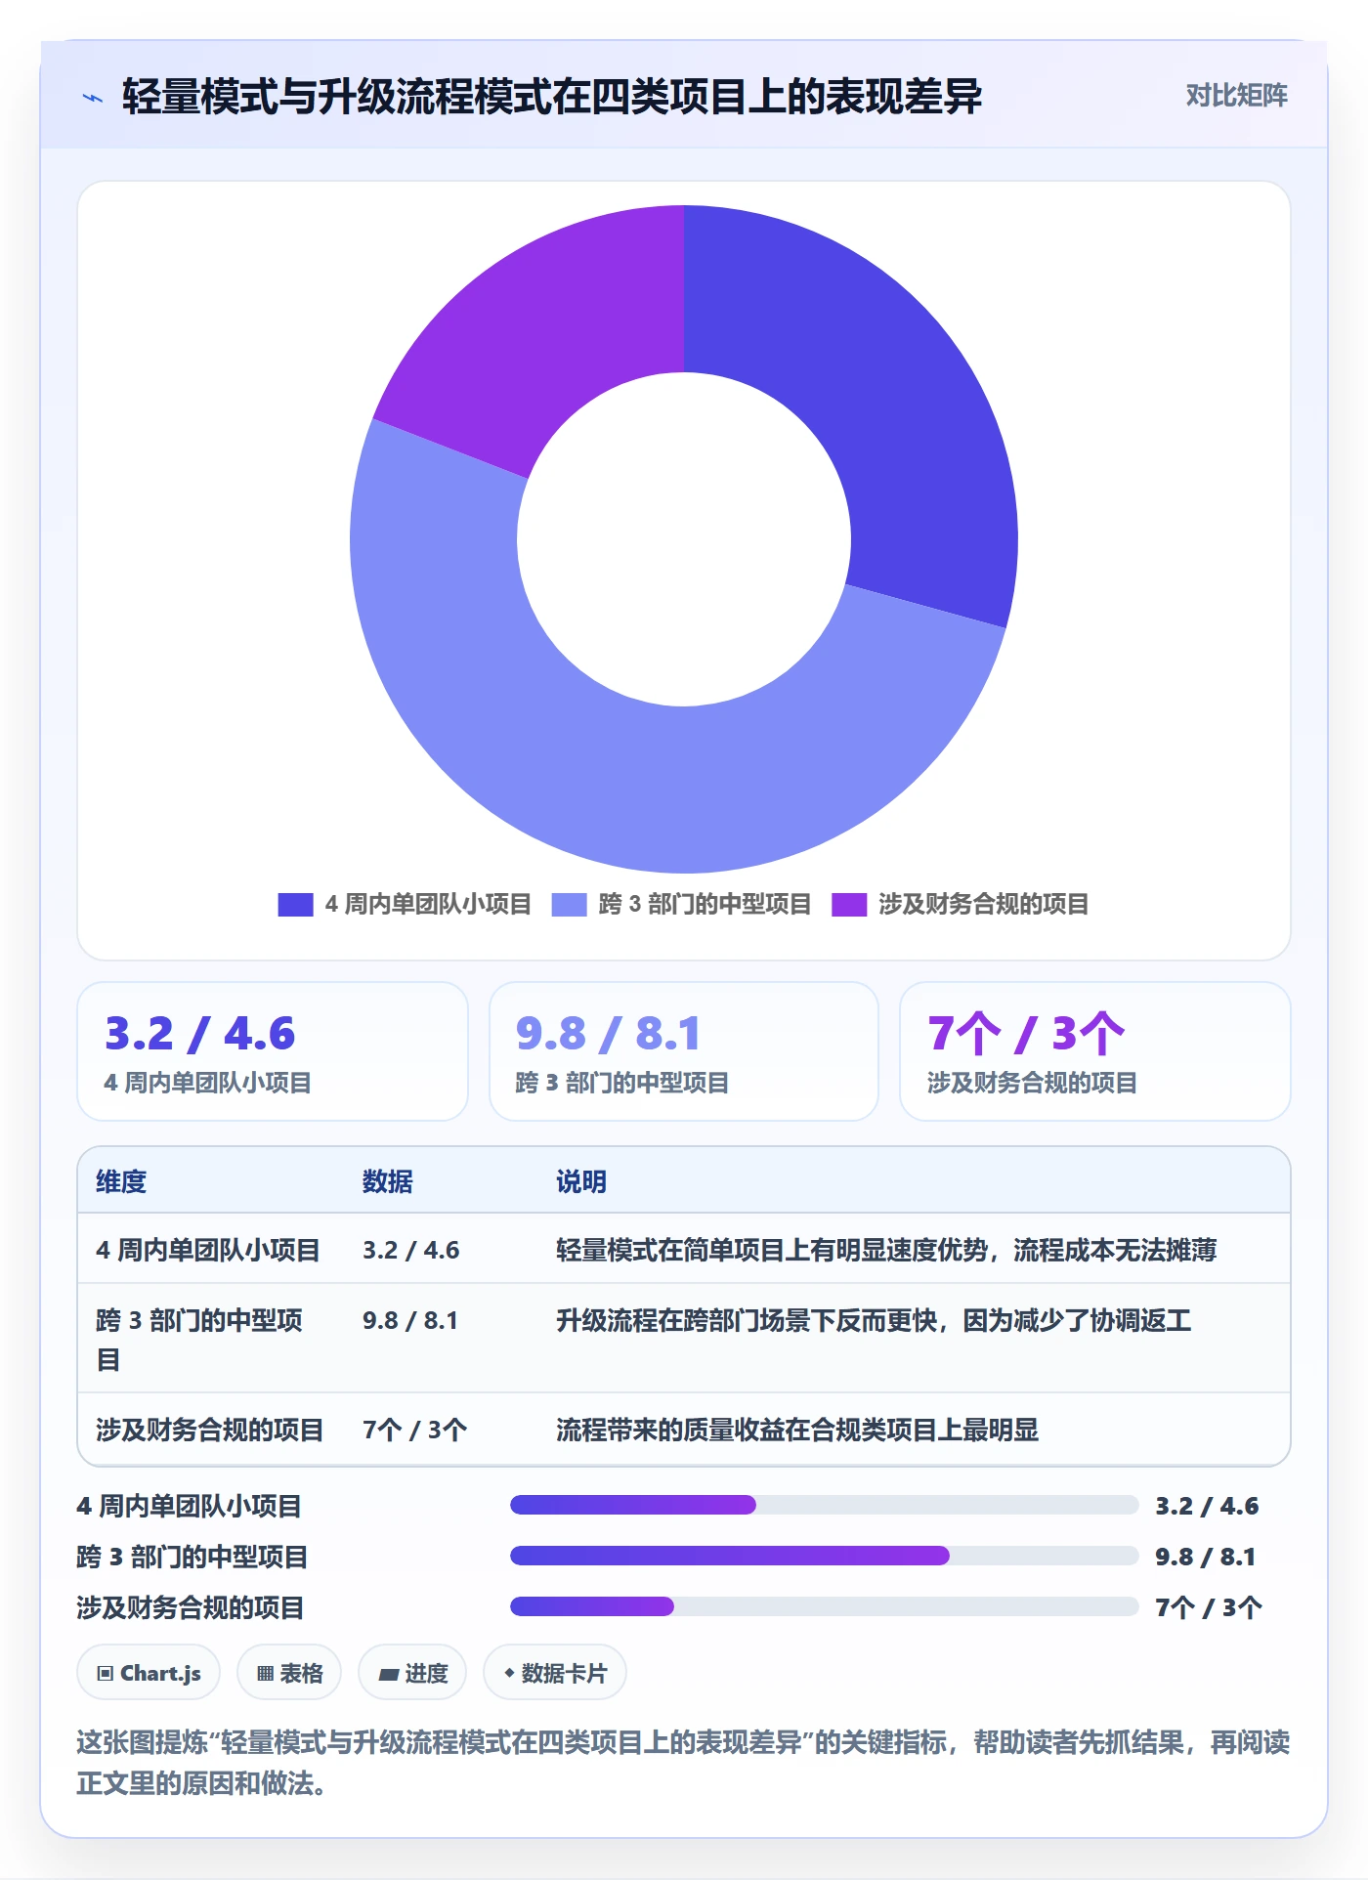Click the 维度 table column header
This screenshot has height=1880, width=1368.
(x=121, y=1181)
